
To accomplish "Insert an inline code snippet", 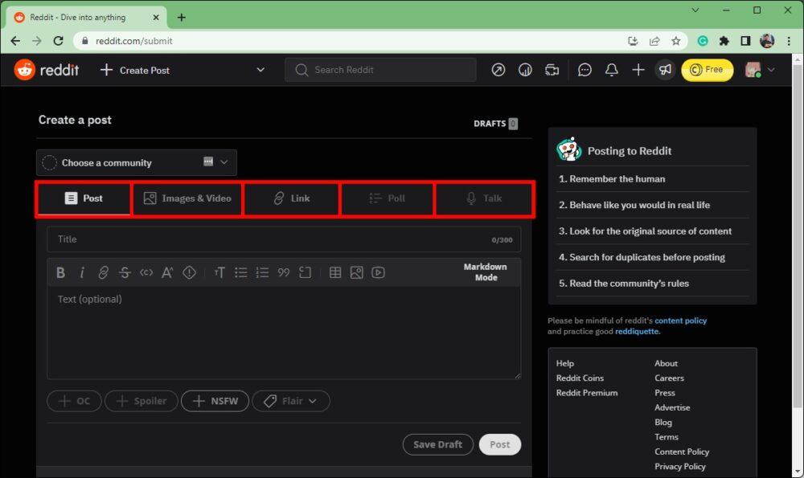I will click(x=146, y=272).
